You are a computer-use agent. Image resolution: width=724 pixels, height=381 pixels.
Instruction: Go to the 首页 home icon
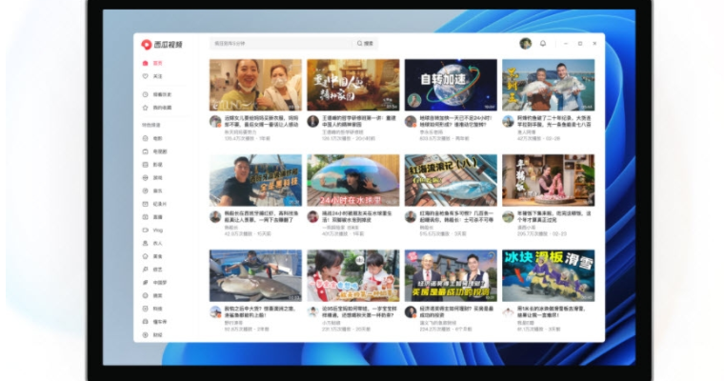(x=145, y=63)
